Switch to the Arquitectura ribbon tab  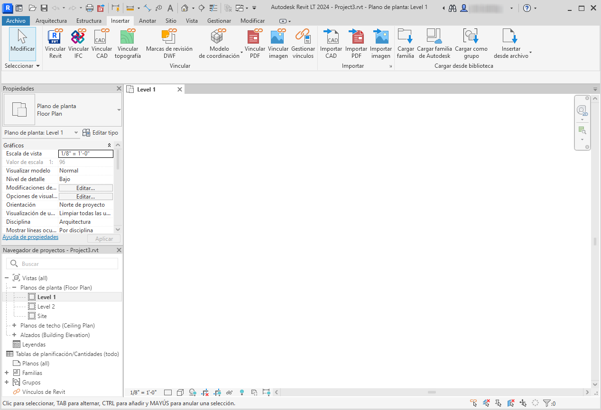click(51, 21)
